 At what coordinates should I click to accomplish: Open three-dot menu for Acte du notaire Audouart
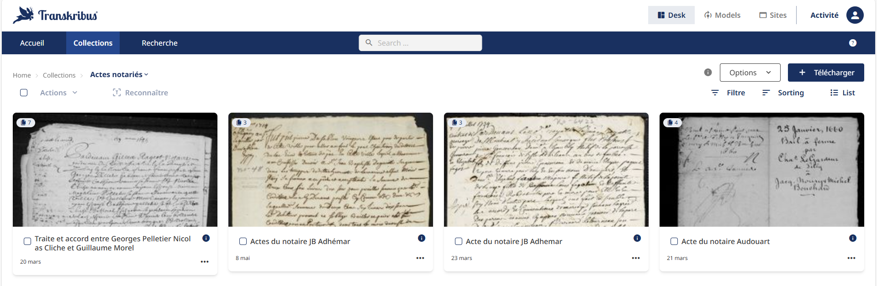(851, 258)
